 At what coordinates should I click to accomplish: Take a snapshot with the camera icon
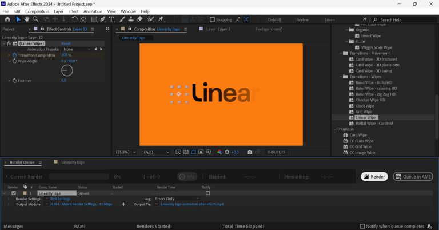(249, 152)
